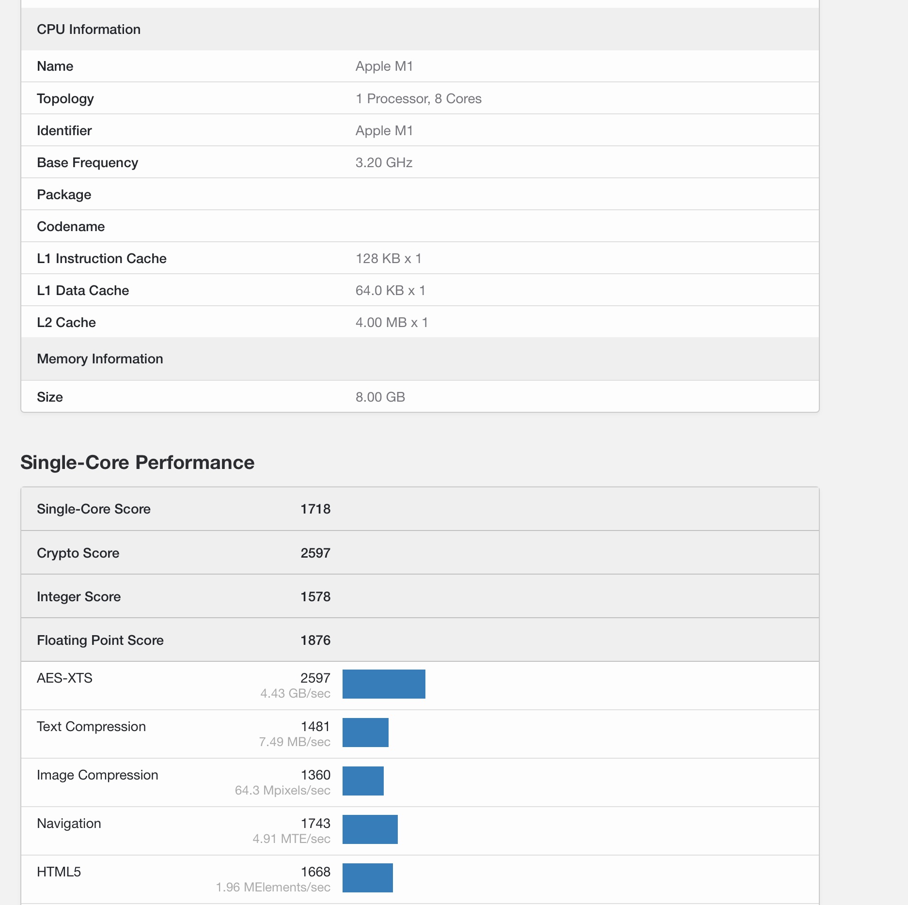Select Crypto Score value 2597

[315, 553]
